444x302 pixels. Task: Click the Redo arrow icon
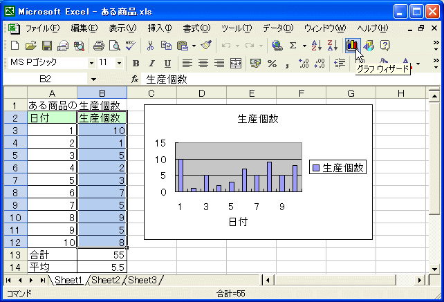pyautogui.click(x=250, y=46)
